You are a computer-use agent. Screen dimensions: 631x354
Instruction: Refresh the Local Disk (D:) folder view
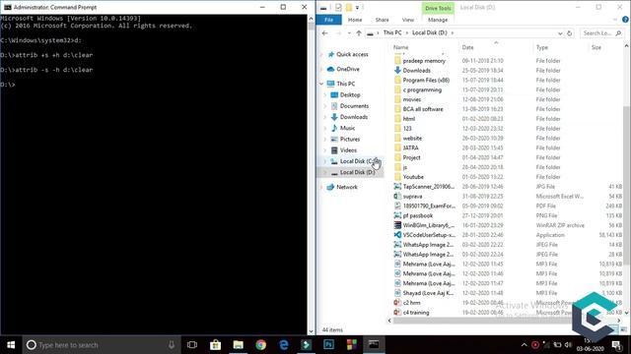569,33
